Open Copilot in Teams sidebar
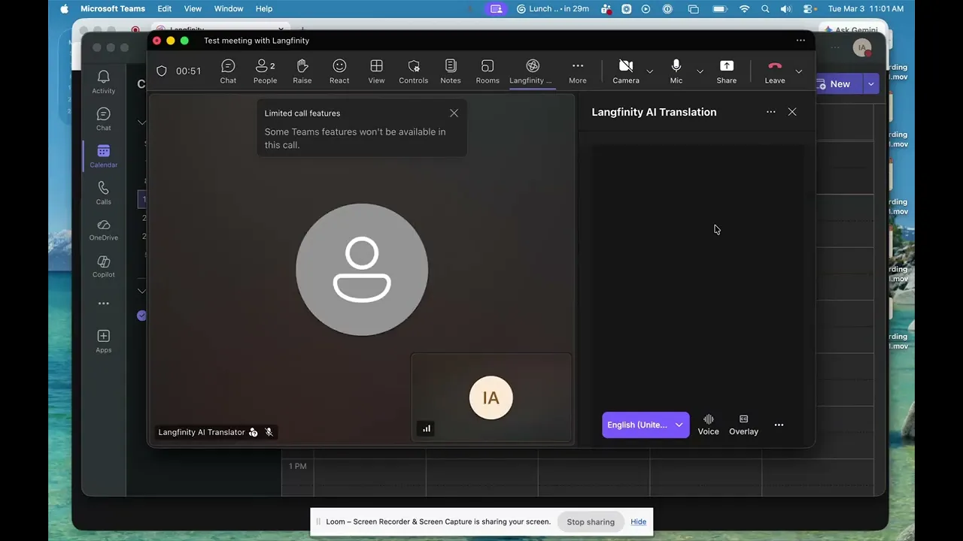The width and height of the screenshot is (963, 541). (104, 267)
